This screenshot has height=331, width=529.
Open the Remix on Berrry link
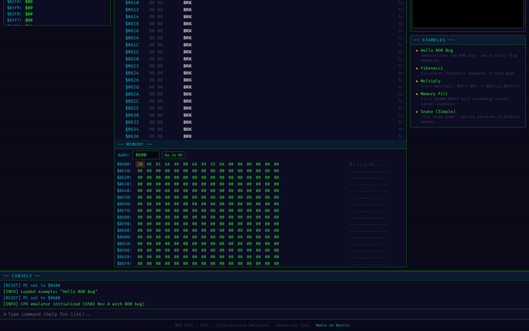click(332, 325)
